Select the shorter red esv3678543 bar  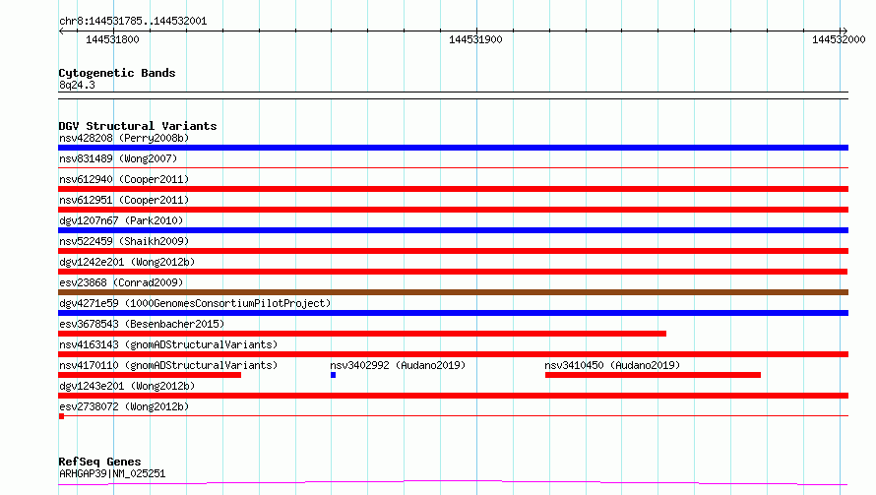click(362, 334)
